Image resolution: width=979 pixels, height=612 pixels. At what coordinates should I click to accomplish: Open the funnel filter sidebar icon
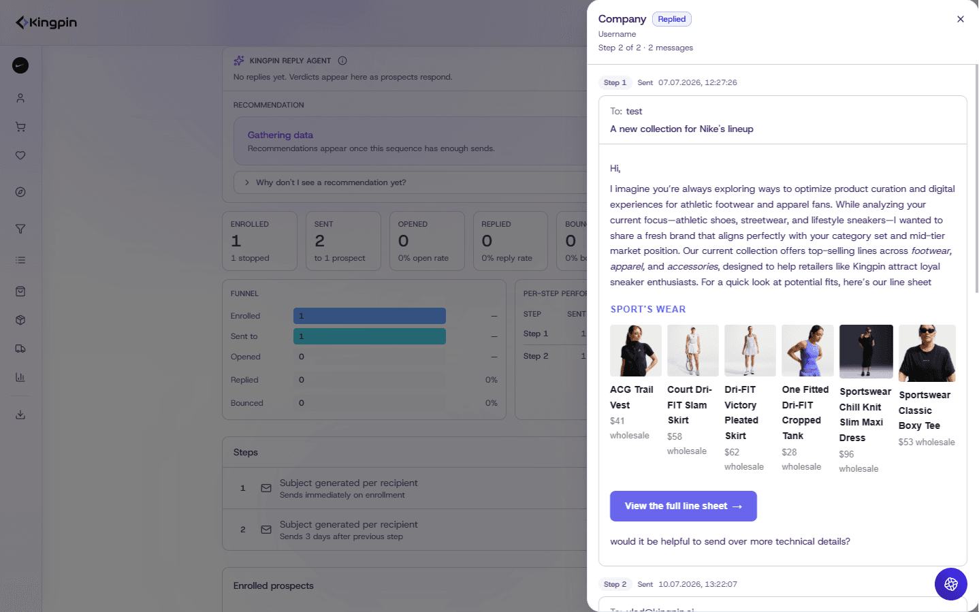coord(20,229)
